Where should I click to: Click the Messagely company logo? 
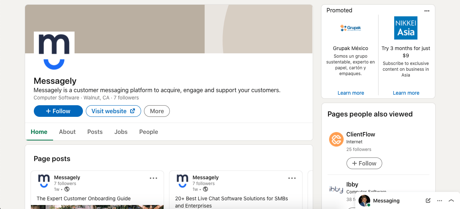54,52
